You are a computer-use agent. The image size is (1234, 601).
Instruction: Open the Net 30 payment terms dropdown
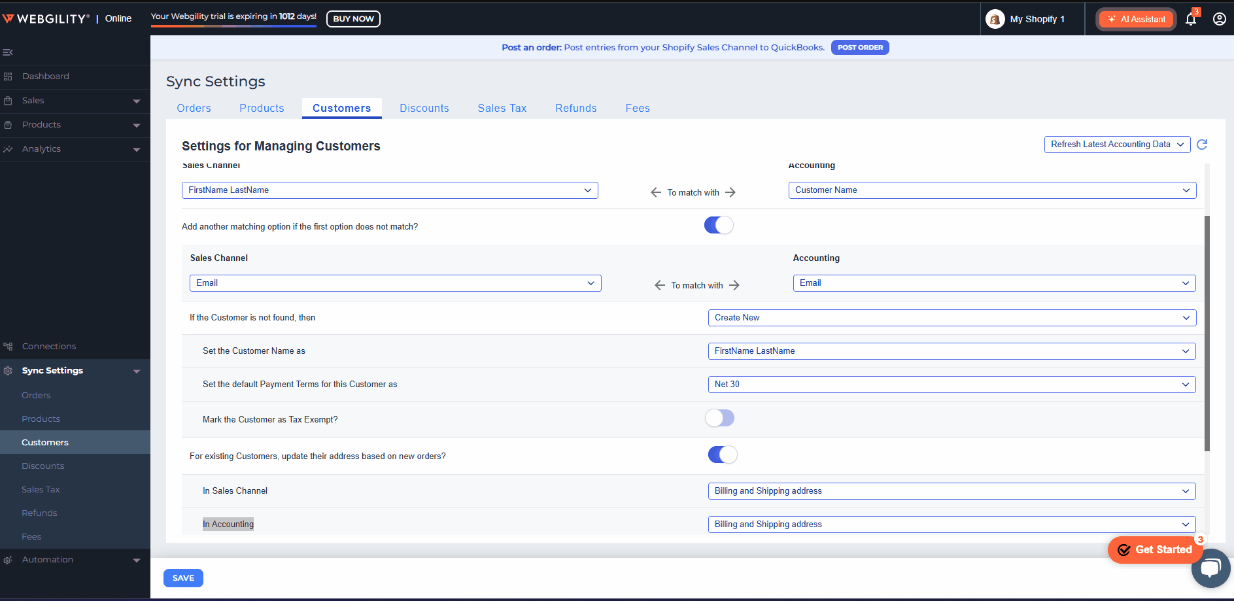point(951,385)
